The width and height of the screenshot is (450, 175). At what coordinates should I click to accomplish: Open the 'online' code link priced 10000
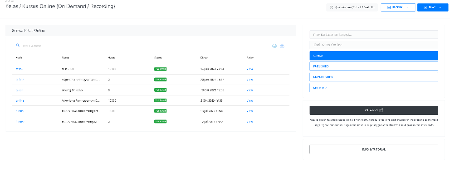[20, 101]
